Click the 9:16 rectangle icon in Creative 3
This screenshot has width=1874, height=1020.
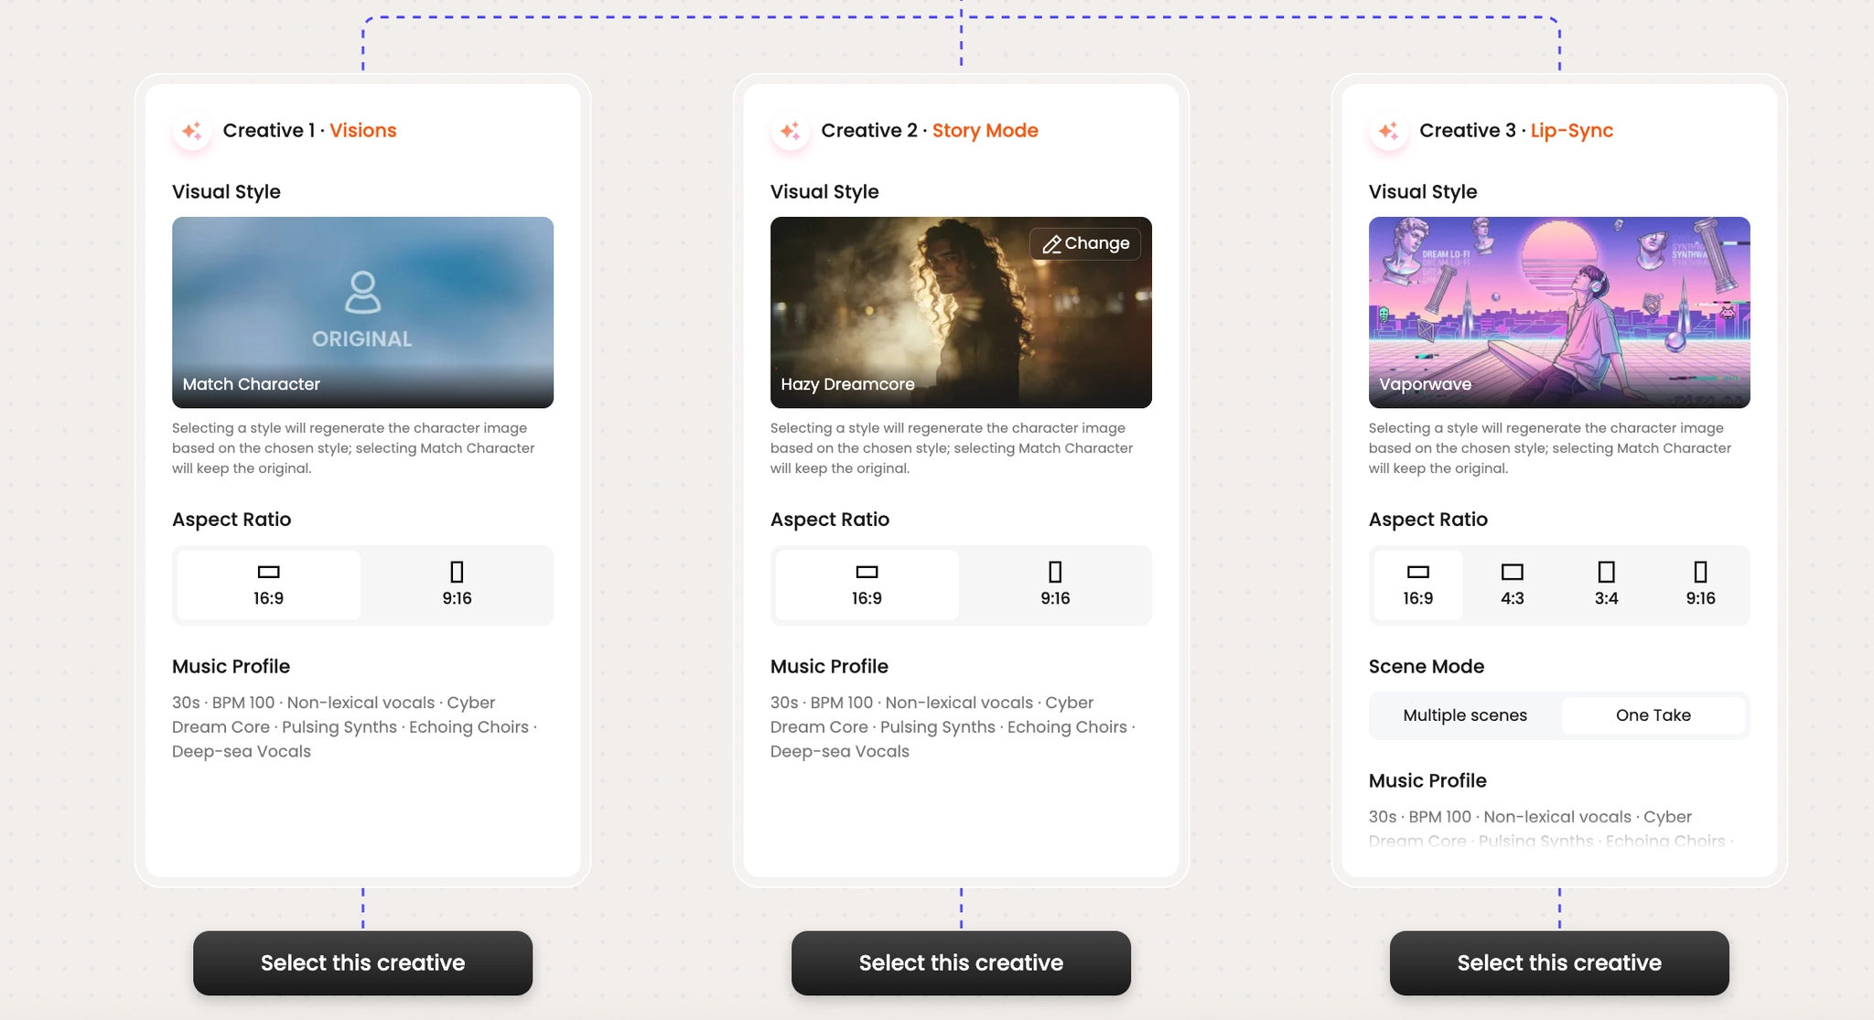(1701, 572)
